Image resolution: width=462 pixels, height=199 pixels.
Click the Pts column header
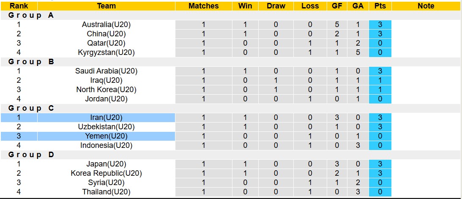(380, 6)
